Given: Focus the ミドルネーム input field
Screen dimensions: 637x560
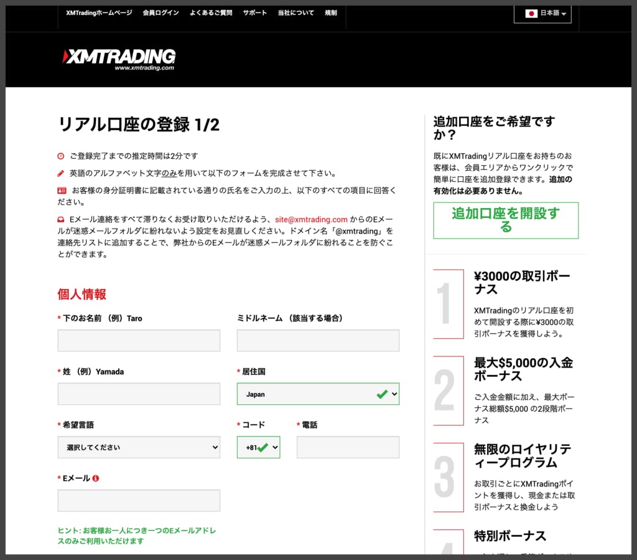Looking at the screenshot, I should (x=318, y=341).
